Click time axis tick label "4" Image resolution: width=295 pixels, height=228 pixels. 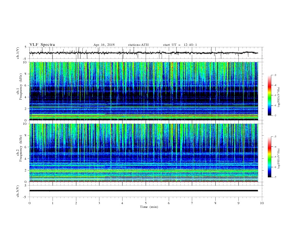click(123, 203)
